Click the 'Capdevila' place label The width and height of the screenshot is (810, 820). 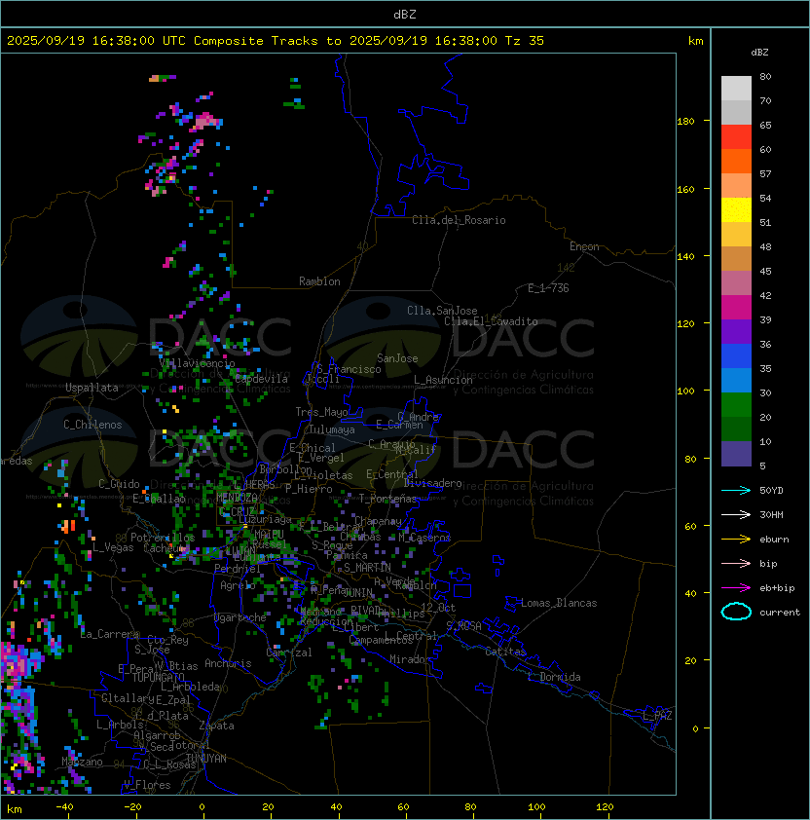point(262,379)
